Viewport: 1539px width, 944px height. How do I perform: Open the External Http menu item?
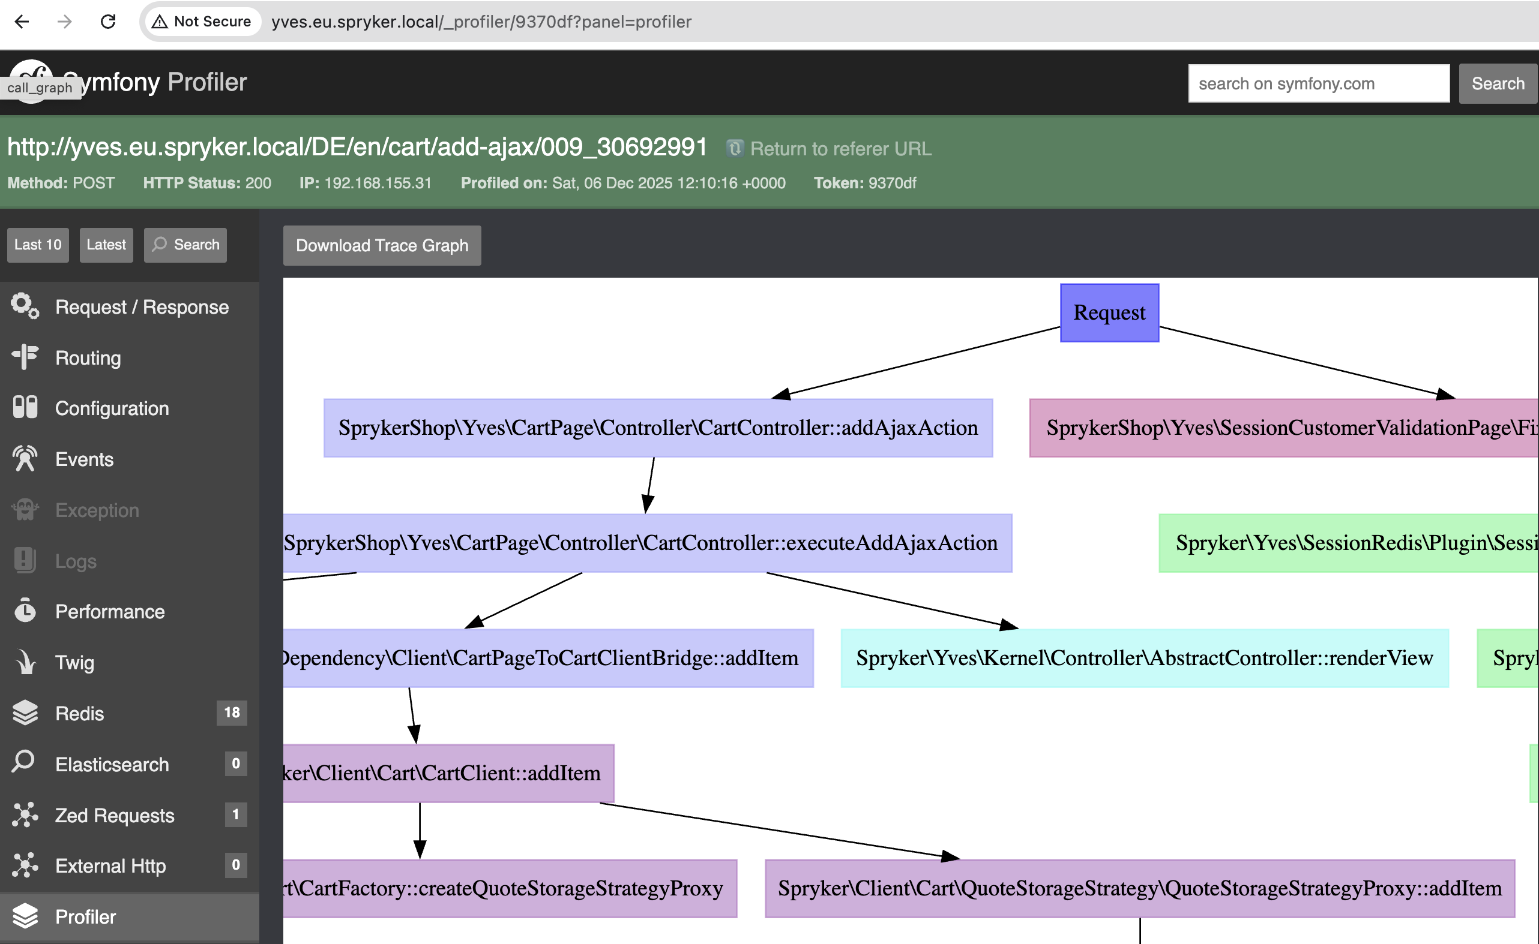[x=110, y=866]
